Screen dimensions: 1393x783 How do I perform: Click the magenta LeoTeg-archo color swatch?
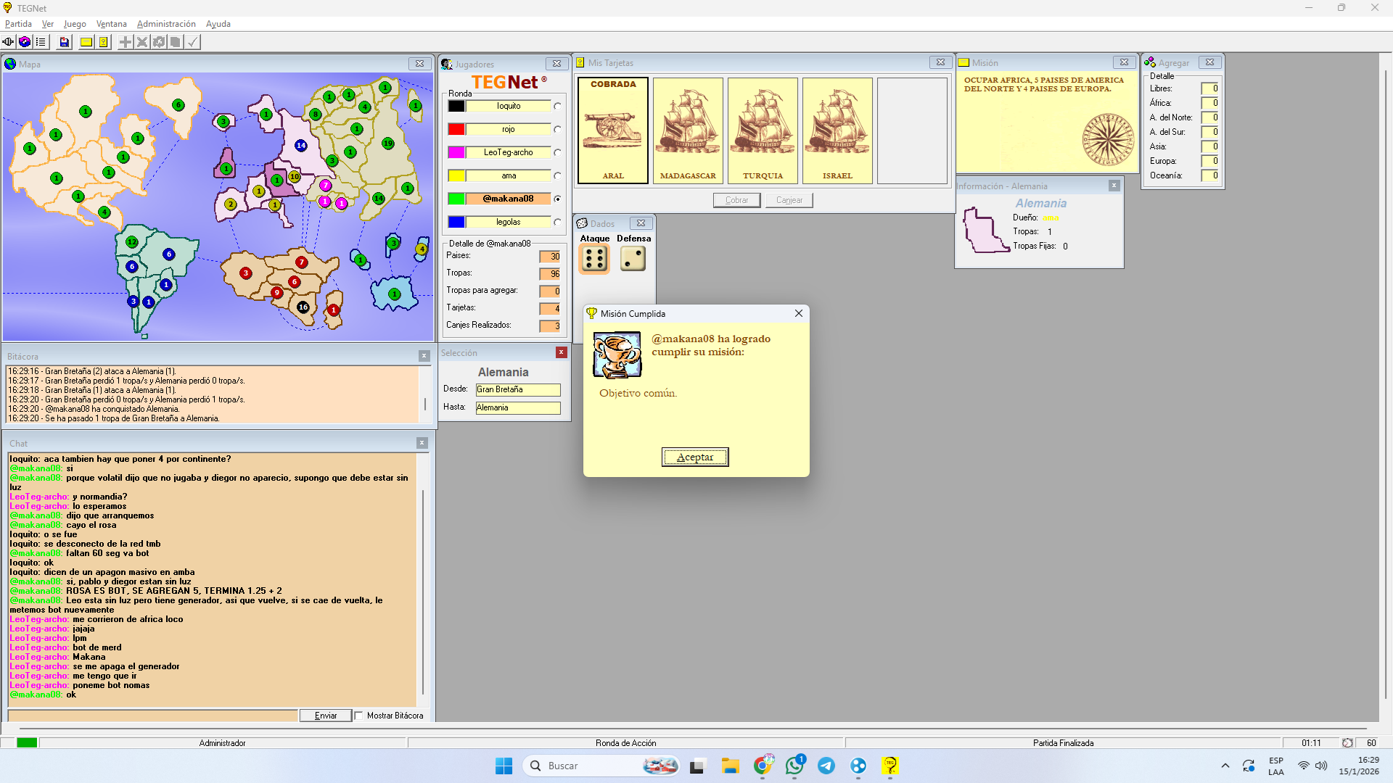coord(456,152)
